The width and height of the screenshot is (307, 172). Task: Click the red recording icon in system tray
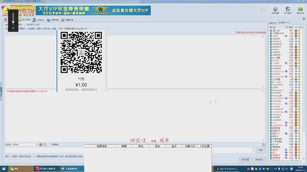pos(248,169)
